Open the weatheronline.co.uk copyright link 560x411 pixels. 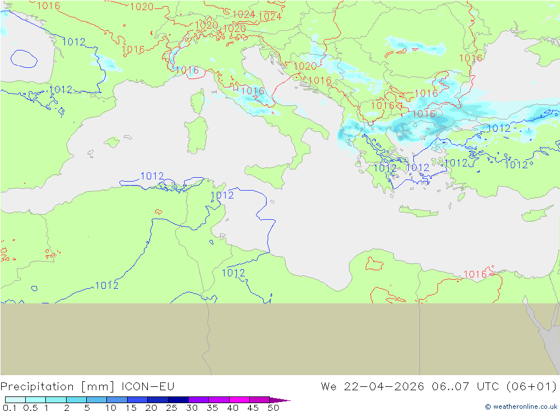point(521,407)
